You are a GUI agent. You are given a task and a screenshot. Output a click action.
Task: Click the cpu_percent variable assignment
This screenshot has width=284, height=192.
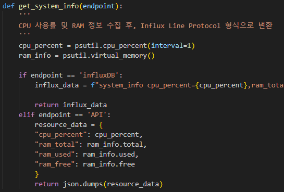click(x=41, y=46)
